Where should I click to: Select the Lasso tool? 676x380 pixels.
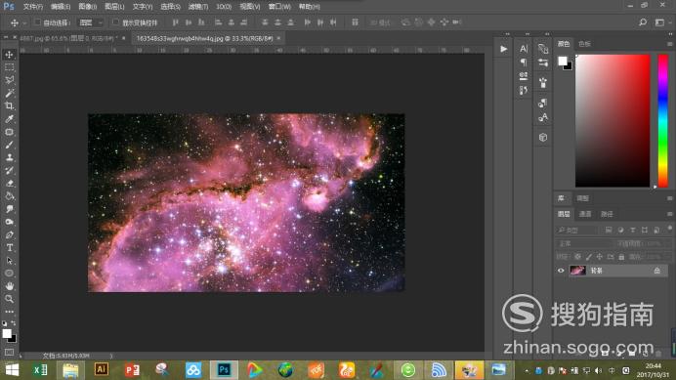[x=9, y=80]
